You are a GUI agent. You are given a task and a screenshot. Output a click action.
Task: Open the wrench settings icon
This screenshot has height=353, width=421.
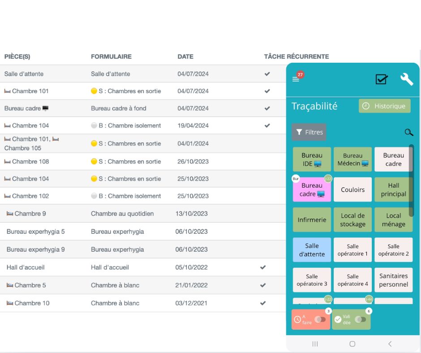pyautogui.click(x=406, y=79)
